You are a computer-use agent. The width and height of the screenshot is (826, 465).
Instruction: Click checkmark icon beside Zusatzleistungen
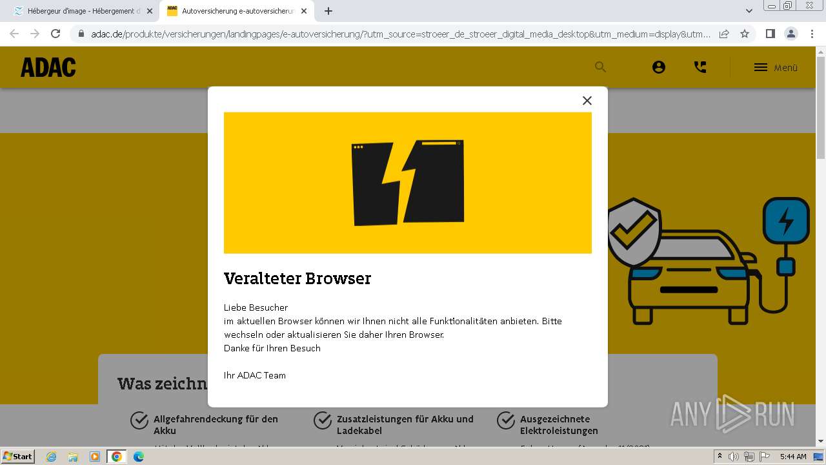(x=323, y=420)
